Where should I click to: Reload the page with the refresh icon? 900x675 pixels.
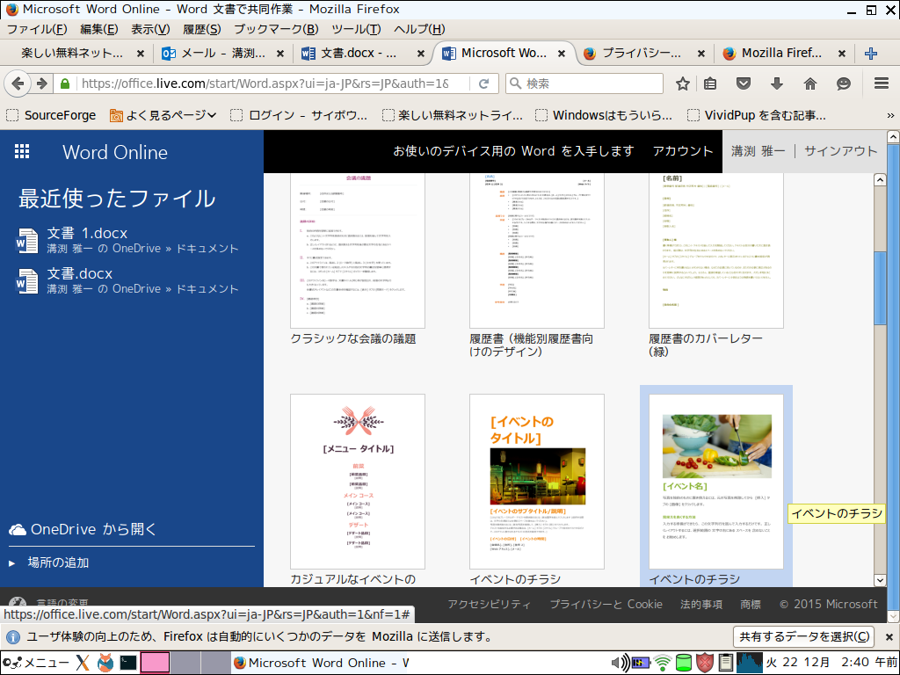484,83
